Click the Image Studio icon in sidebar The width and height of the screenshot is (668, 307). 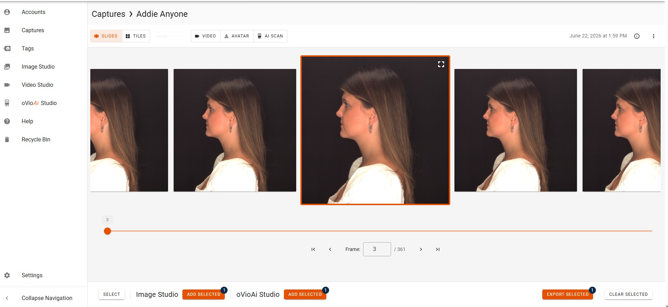point(7,67)
